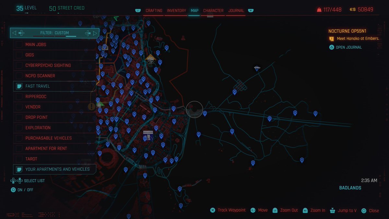Image resolution: width=389 pixels, height=219 pixels.
Task: Enable the Gigs filter checkbox
Action: click(19, 55)
